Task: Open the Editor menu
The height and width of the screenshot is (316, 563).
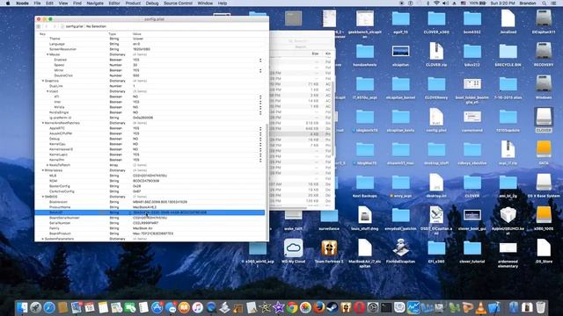Action: [x=114, y=4]
